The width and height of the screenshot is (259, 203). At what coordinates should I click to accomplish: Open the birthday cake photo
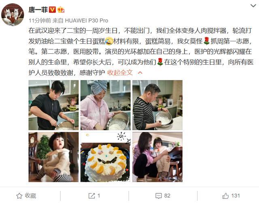click(105, 157)
